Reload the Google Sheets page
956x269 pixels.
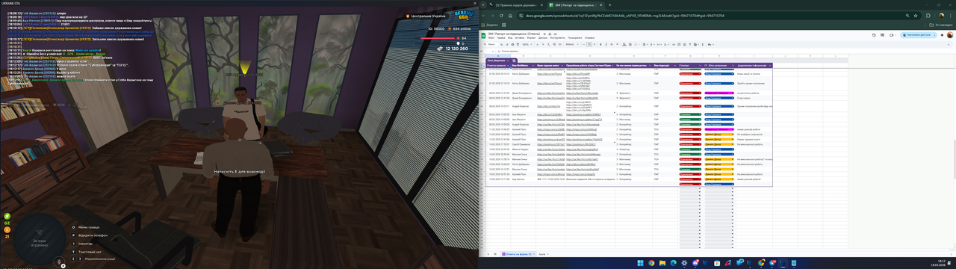[501, 16]
